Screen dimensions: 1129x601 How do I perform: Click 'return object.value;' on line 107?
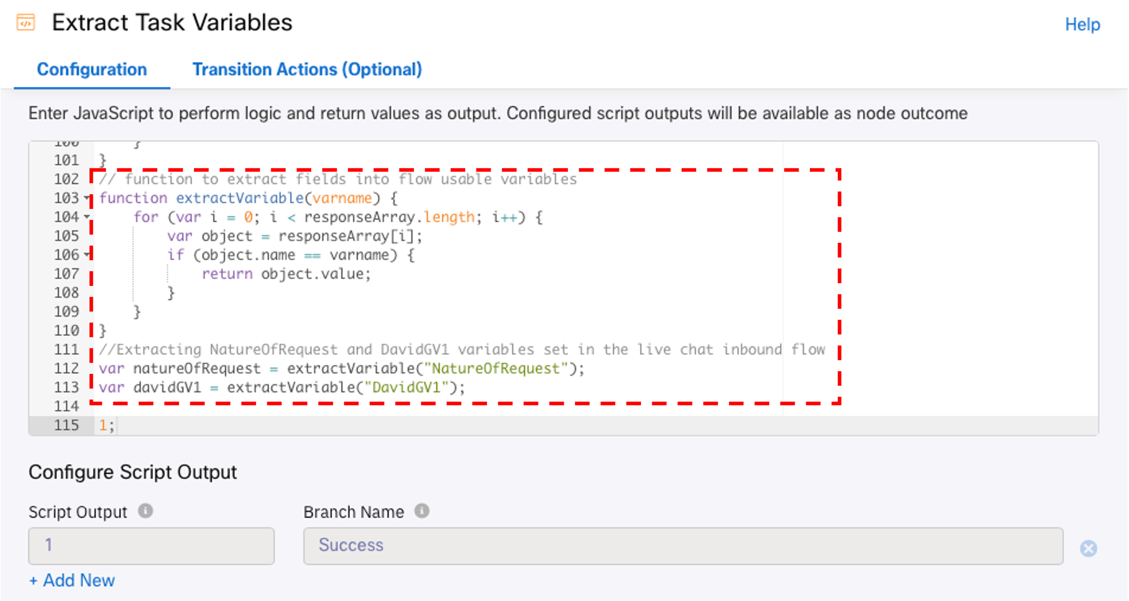[286, 274]
